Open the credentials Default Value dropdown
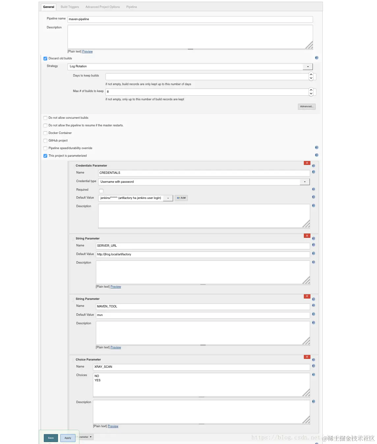Viewport: 377px width, 444px height. [x=135, y=198]
